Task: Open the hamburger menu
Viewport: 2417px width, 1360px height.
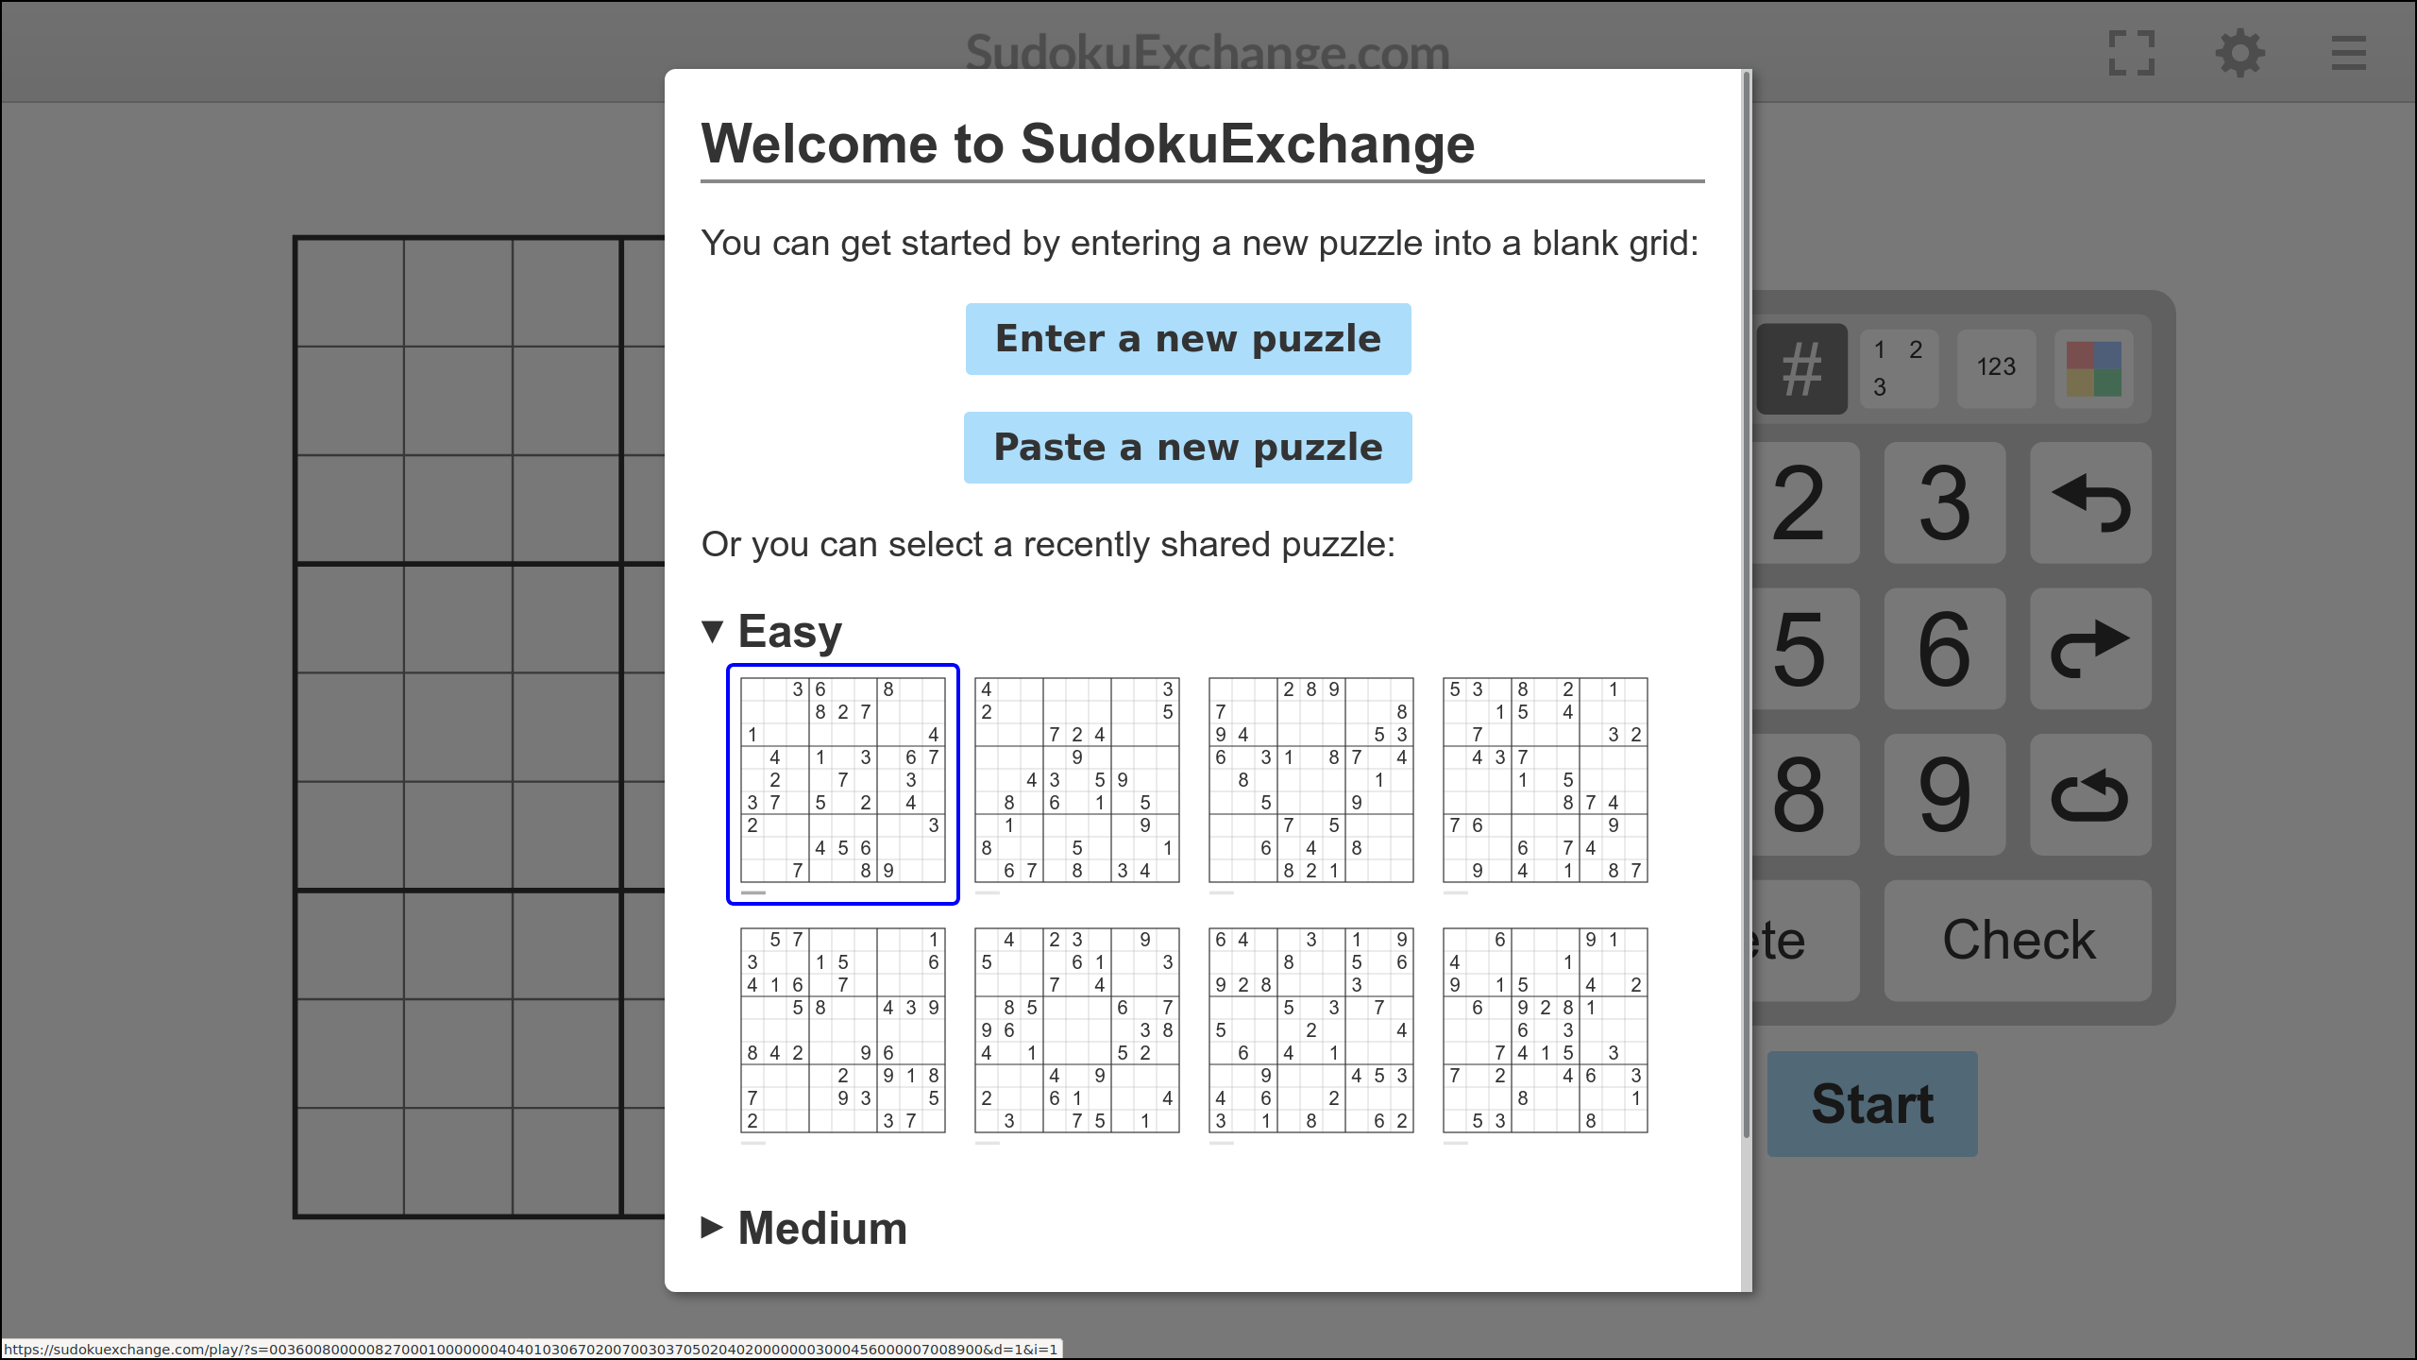Action: coord(2348,54)
